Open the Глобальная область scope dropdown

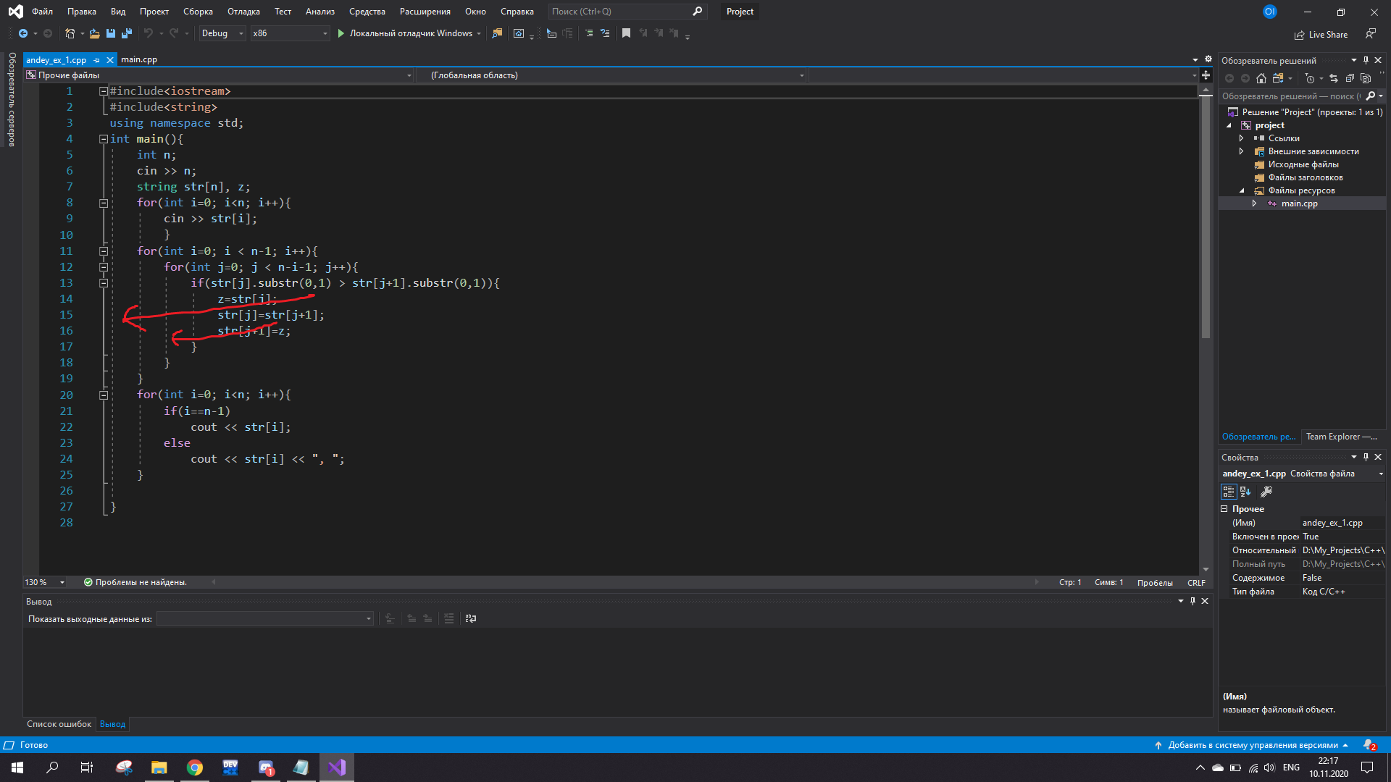611,75
